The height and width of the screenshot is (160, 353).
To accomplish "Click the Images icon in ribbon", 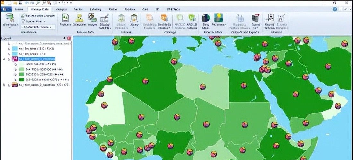I will pos(92,20).
